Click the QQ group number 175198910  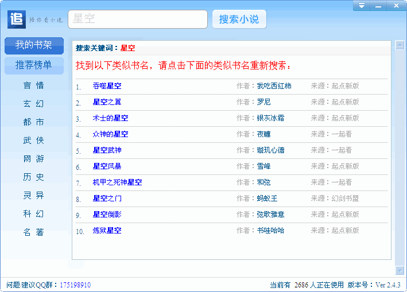pyautogui.click(x=75, y=285)
